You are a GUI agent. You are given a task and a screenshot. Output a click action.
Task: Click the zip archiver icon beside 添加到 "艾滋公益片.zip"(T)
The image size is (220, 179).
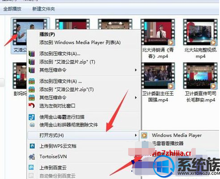(x=31, y=89)
